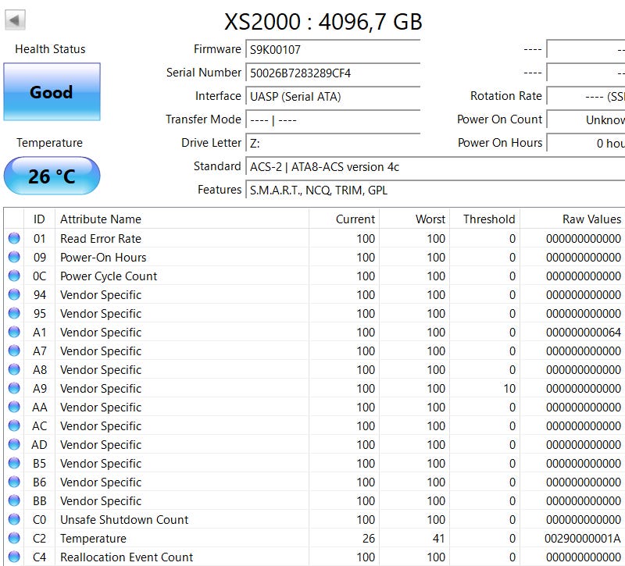Click the Health Status label
The height and width of the screenshot is (566, 625).
point(50,49)
